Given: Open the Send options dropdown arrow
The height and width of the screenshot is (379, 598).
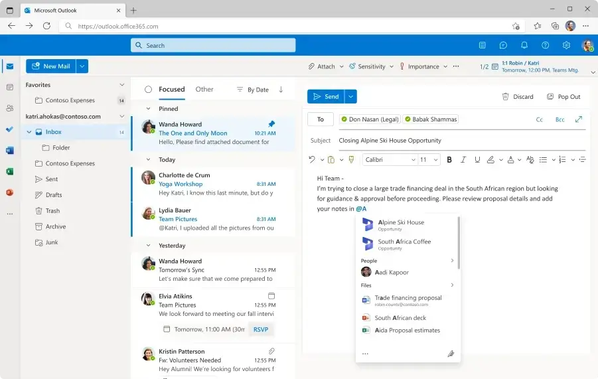Looking at the screenshot, I should pyautogui.click(x=351, y=96).
